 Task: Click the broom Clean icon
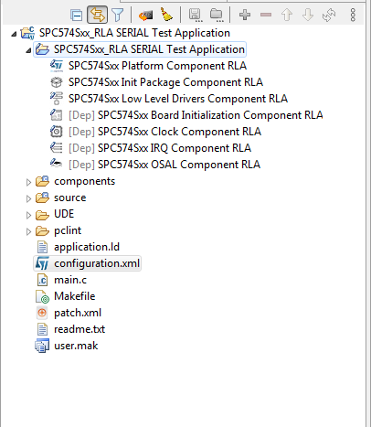pos(166,15)
